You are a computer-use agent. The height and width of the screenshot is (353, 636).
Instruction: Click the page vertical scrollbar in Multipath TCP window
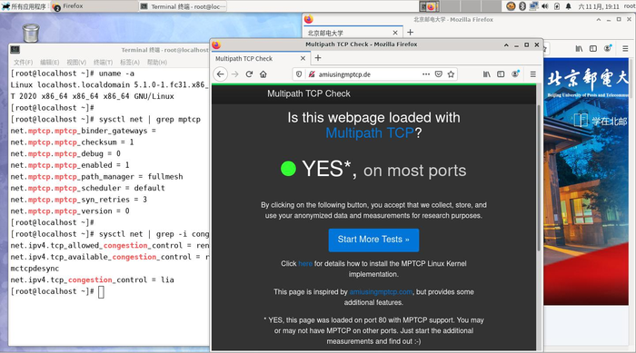(x=539, y=178)
